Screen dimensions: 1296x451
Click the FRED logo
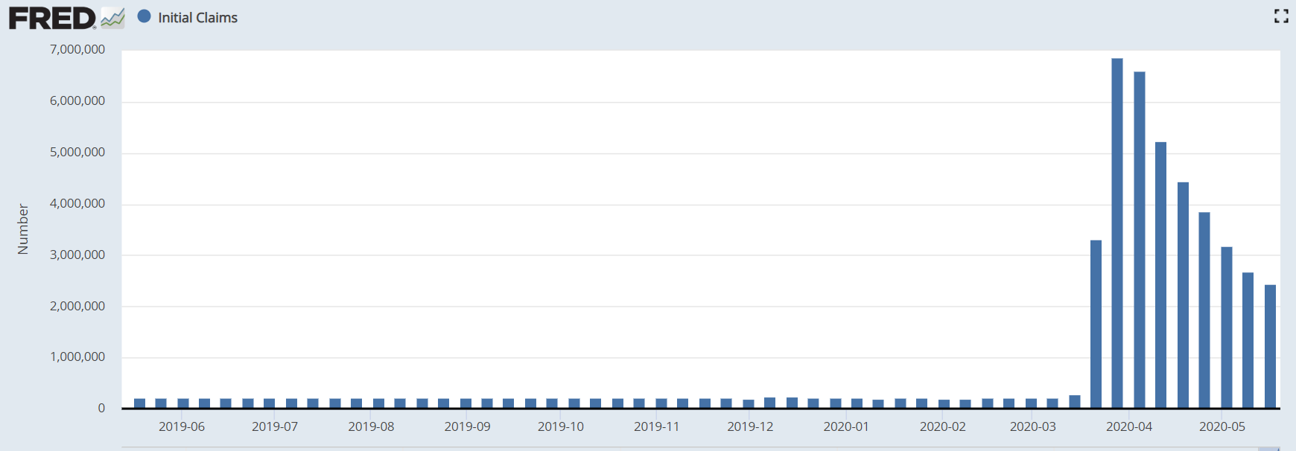tap(52, 18)
